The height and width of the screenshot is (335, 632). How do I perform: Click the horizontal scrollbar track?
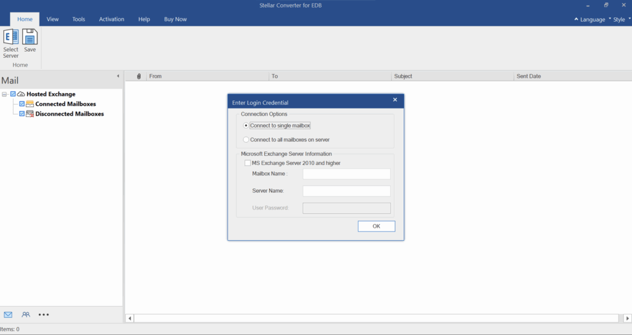pyautogui.click(x=376, y=318)
